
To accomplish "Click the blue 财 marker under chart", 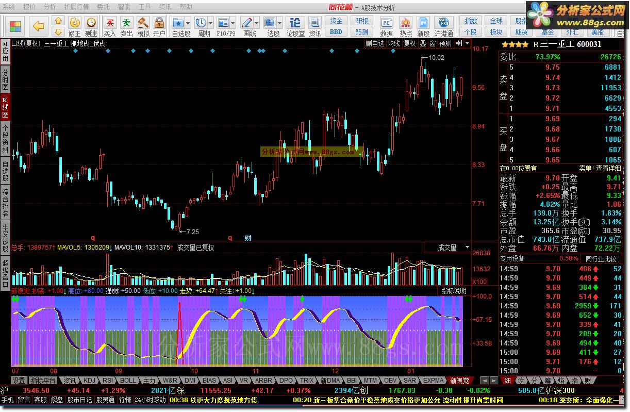I will [x=248, y=238].
